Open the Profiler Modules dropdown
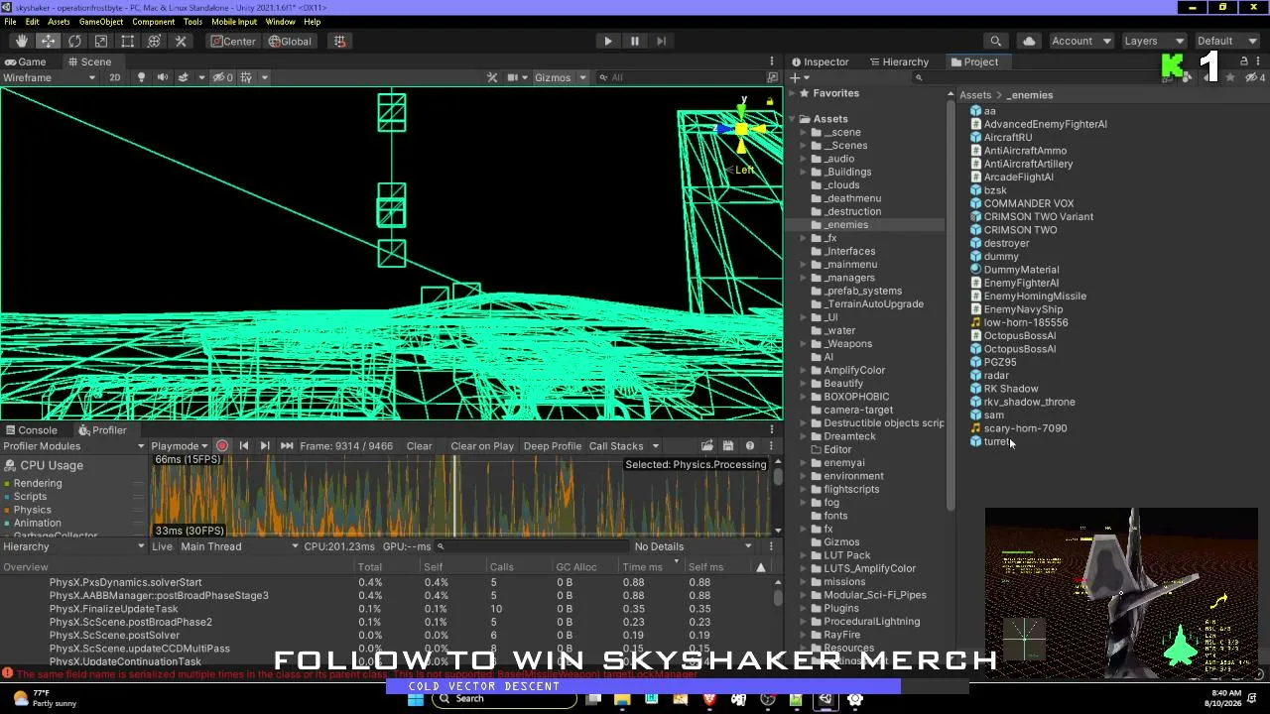 pyautogui.click(x=73, y=446)
